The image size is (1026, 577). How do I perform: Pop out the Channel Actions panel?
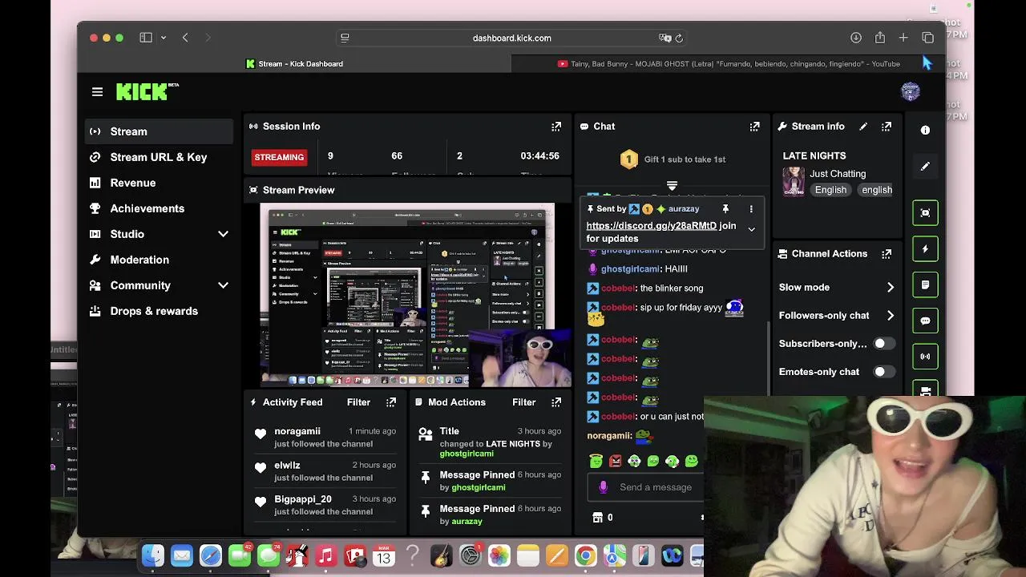887,254
